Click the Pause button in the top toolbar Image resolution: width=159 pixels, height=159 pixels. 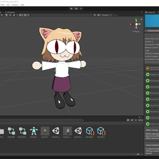76,8
